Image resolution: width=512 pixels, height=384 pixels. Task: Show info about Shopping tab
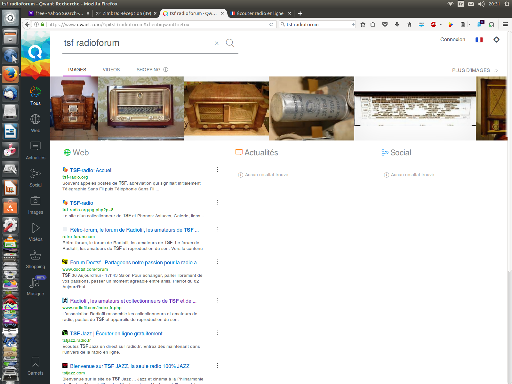pos(166,69)
